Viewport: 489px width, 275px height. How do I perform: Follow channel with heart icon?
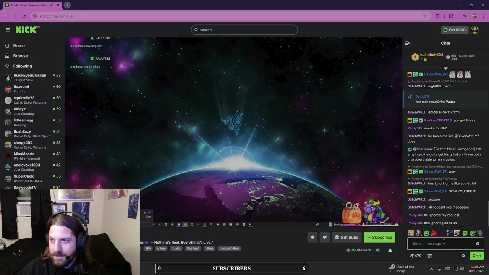pos(324,238)
